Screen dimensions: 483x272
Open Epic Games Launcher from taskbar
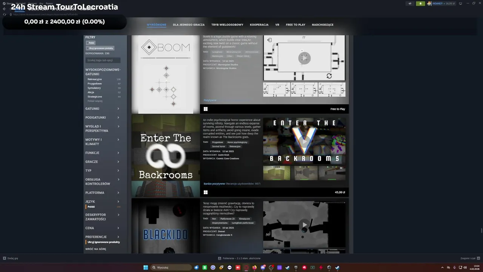click(x=296, y=267)
